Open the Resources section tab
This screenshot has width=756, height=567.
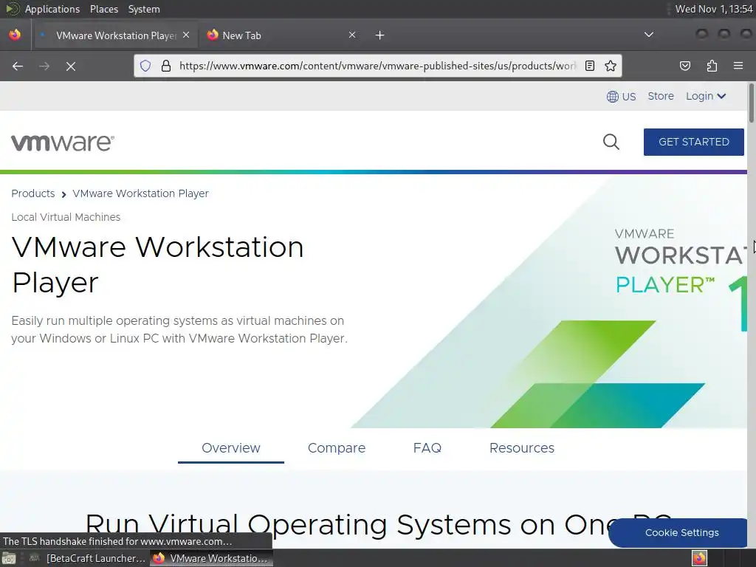(x=522, y=448)
